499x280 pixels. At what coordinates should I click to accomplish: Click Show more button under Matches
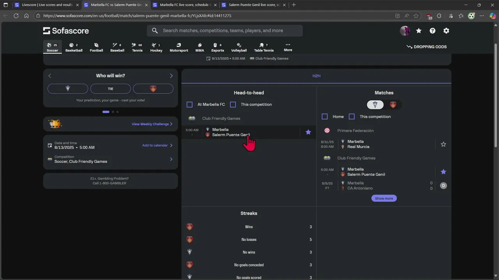tap(384, 198)
